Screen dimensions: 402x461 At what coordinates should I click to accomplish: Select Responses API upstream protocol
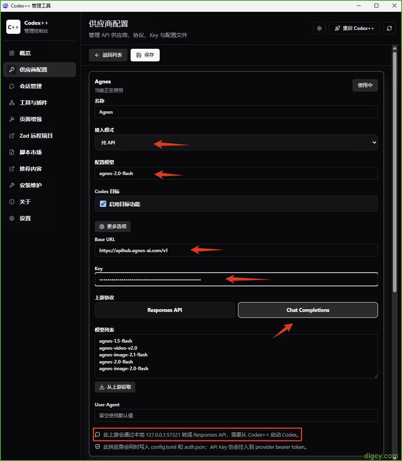tap(165, 310)
